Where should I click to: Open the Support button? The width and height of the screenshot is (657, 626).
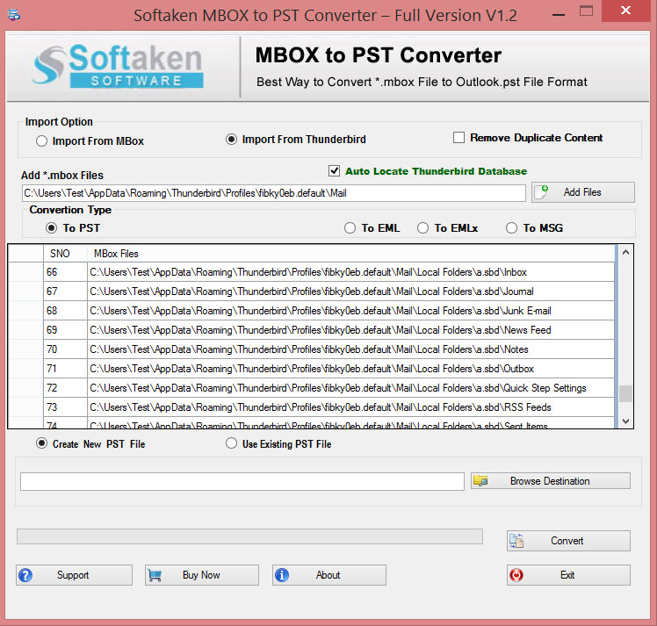click(x=74, y=575)
